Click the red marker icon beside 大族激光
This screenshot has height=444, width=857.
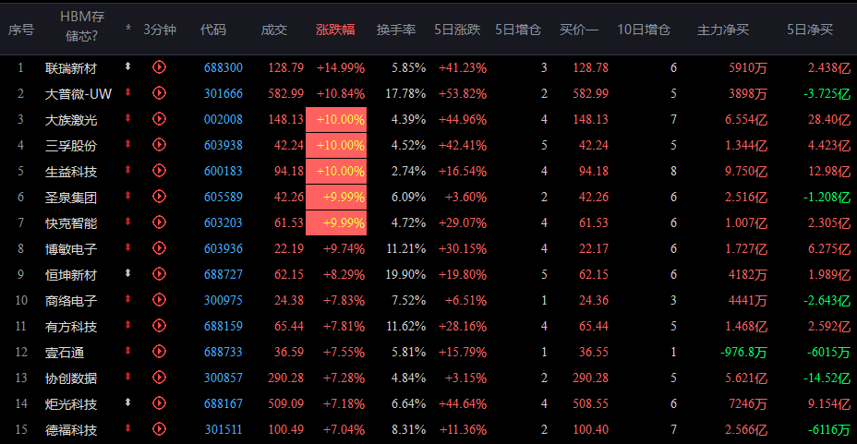(127, 117)
